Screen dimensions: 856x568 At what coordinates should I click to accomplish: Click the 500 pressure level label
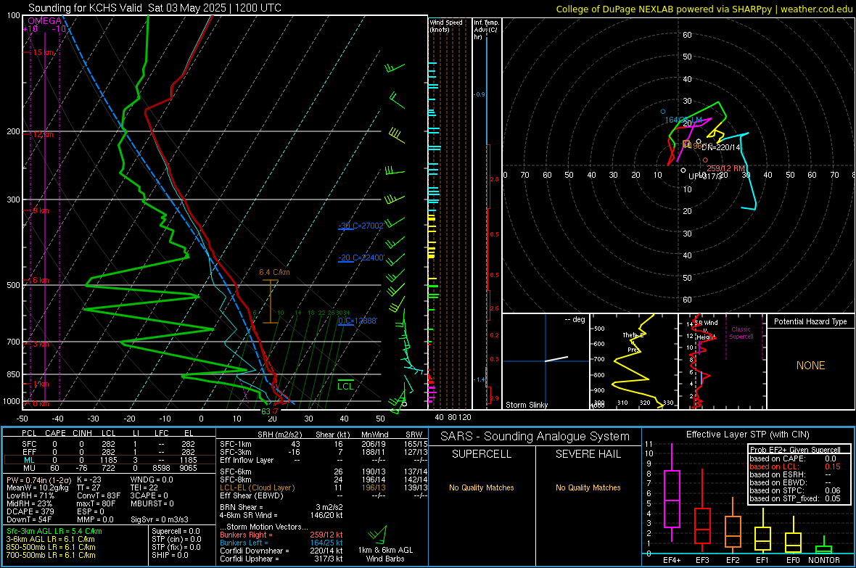13,285
